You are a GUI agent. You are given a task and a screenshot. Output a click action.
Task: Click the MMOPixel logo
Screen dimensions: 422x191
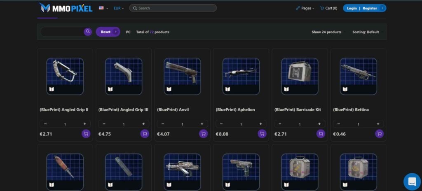click(x=66, y=8)
